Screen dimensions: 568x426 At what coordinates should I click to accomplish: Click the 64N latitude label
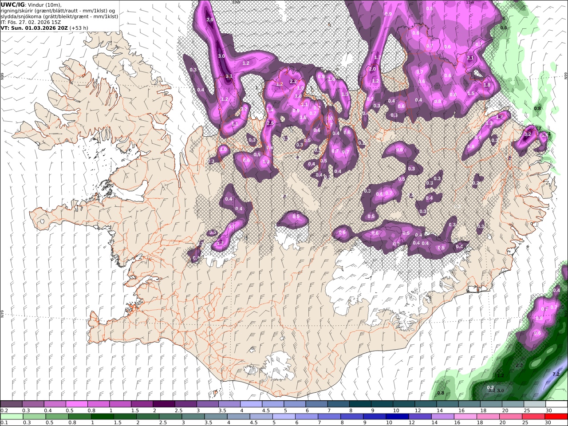(2, 314)
